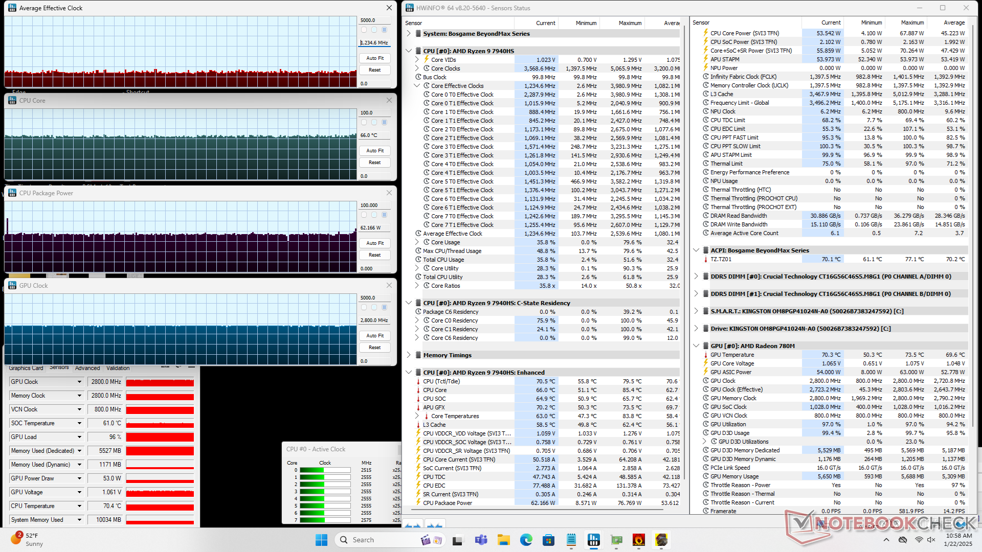Click the lightning icon beside CPU Core Power
The image size is (982, 552).
click(706, 33)
